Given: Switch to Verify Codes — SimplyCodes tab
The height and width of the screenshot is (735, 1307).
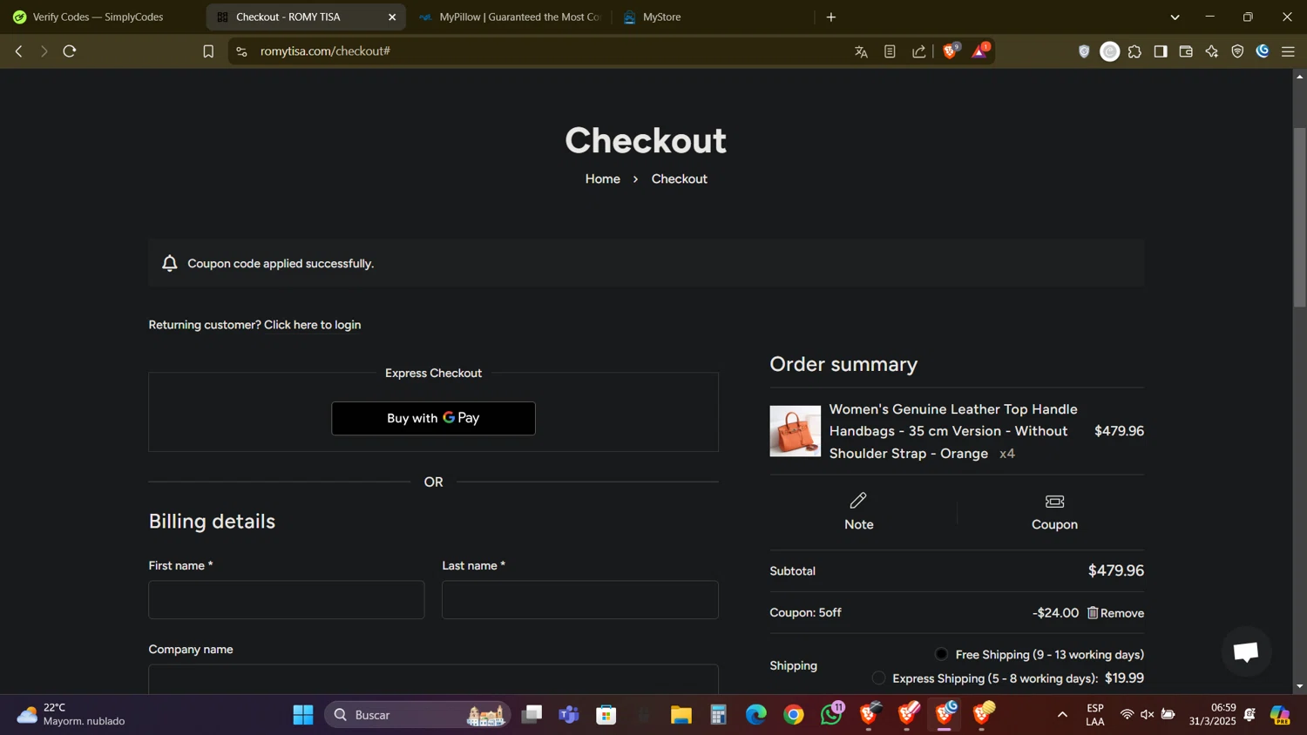Looking at the screenshot, I should (x=98, y=17).
